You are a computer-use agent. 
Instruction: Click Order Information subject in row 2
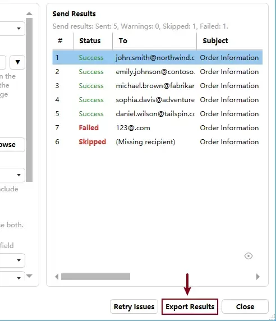click(x=229, y=72)
